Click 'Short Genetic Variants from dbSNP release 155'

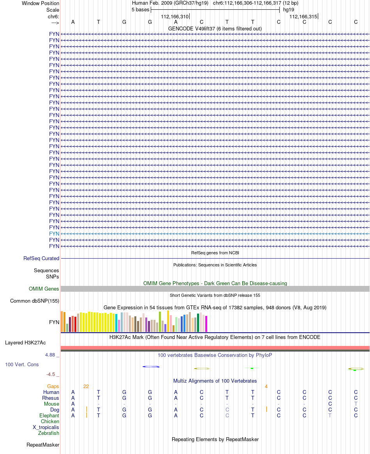[215, 295]
